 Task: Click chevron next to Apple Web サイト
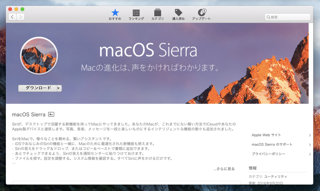click(x=310, y=135)
